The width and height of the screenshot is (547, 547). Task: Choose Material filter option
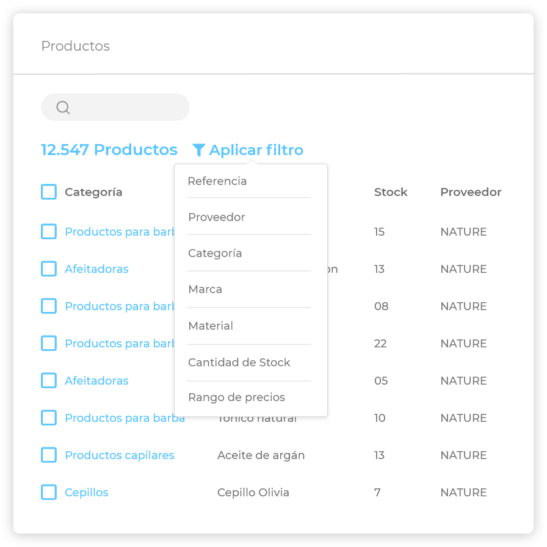pyautogui.click(x=211, y=326)
